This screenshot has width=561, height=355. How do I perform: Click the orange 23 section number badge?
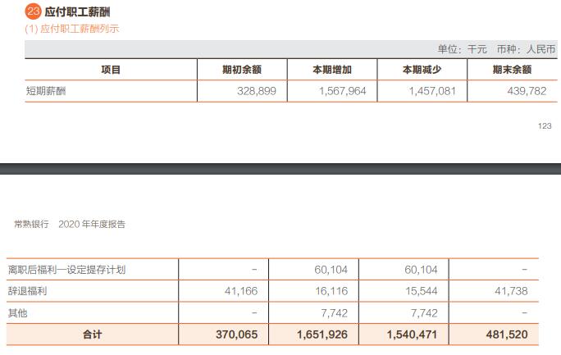coord(33,11)
